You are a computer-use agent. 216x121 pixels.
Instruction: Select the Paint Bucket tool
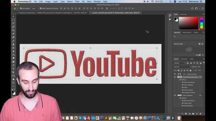click(13, 55)
